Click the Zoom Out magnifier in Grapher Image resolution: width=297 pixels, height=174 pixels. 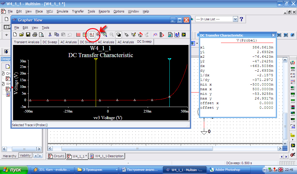tap(105, 35)
